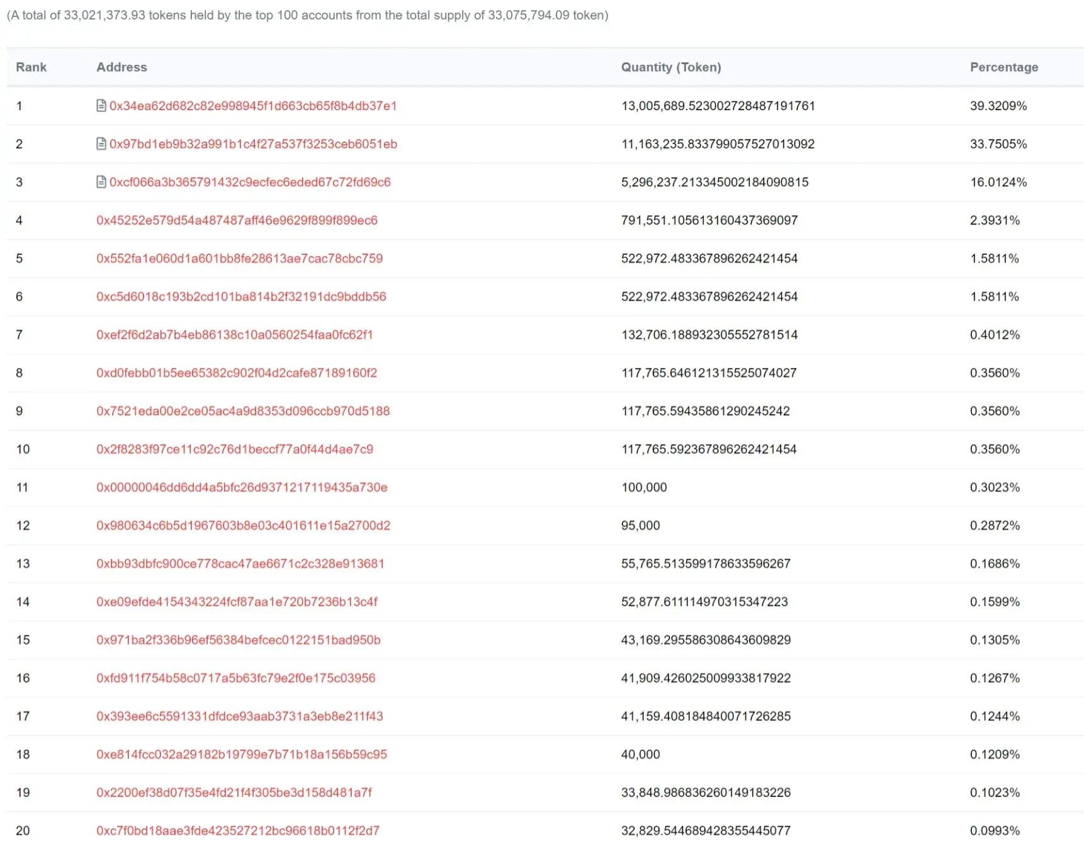The image size is (1084, 848).
Task: Click percentage 33.7505%
Action: click(x=998, y=144)
